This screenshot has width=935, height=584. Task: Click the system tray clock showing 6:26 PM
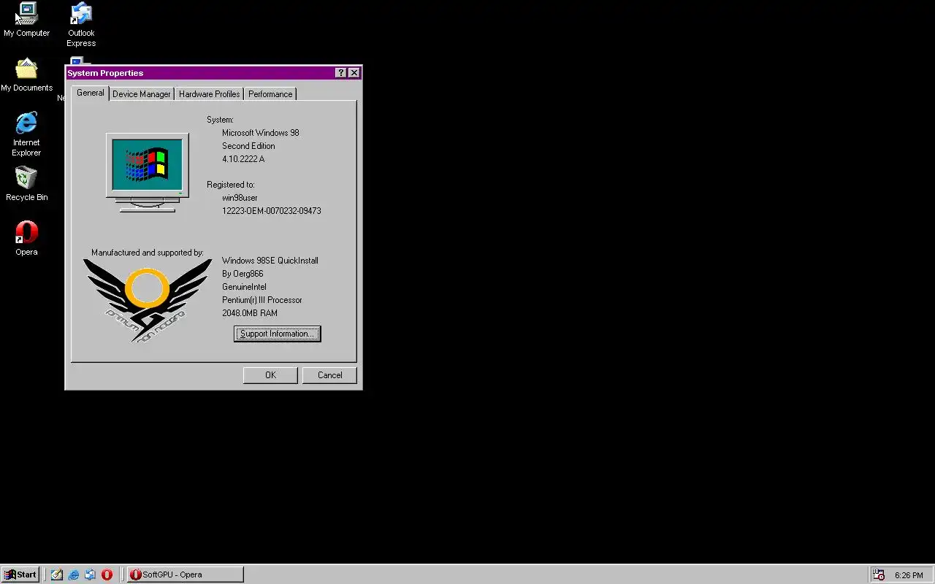pos(909,575)
